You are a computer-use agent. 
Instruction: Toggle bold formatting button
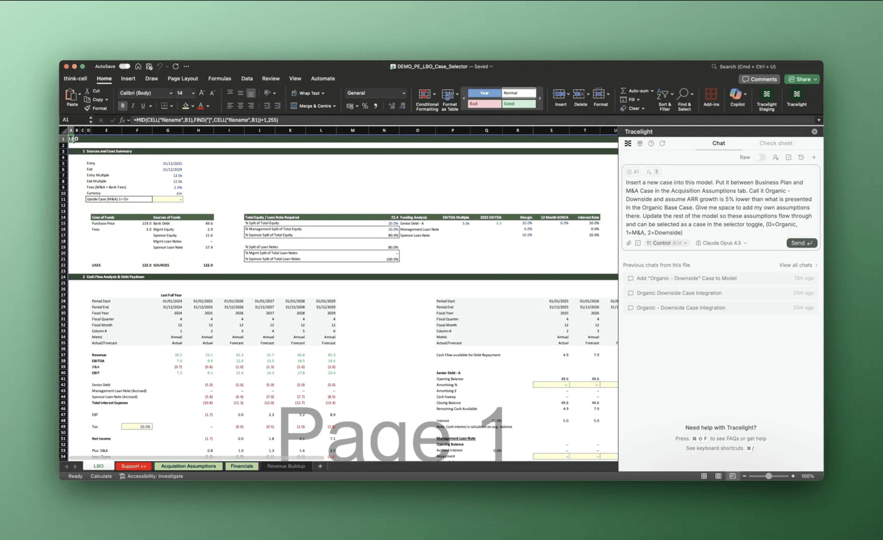[x=123, y=106]
